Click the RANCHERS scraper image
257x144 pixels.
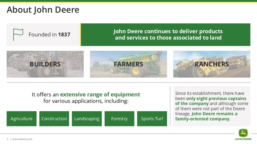tap(212, 64)
